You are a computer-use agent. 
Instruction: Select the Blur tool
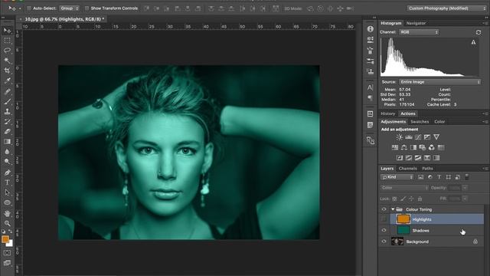(x=7, y=152)
